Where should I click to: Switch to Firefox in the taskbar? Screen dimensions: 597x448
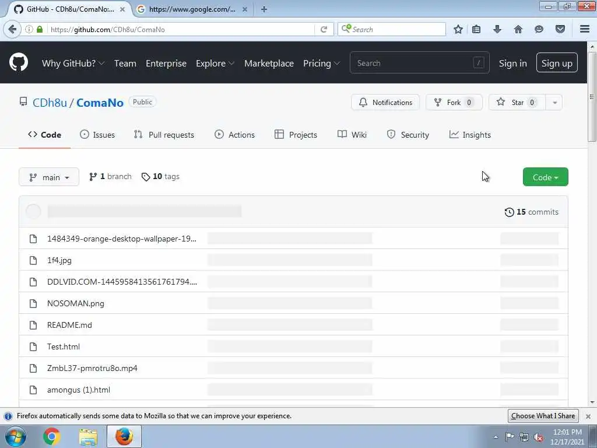pos(124,436)
